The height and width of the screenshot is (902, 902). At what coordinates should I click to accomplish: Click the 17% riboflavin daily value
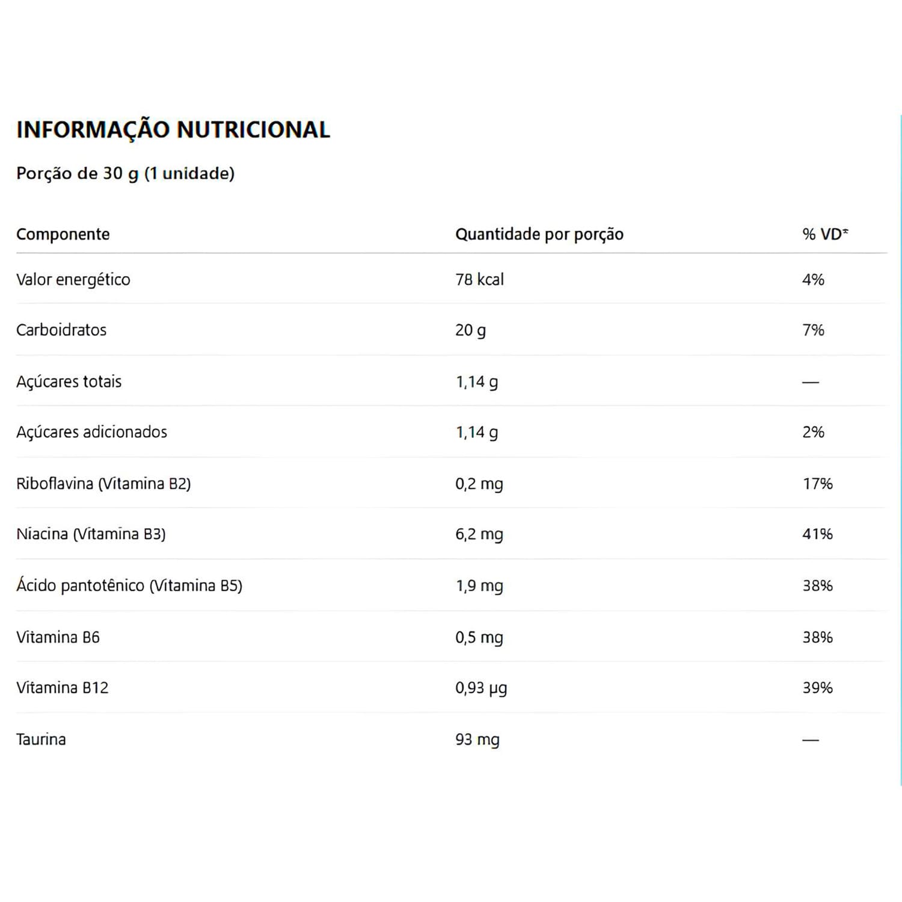[818, 484]
